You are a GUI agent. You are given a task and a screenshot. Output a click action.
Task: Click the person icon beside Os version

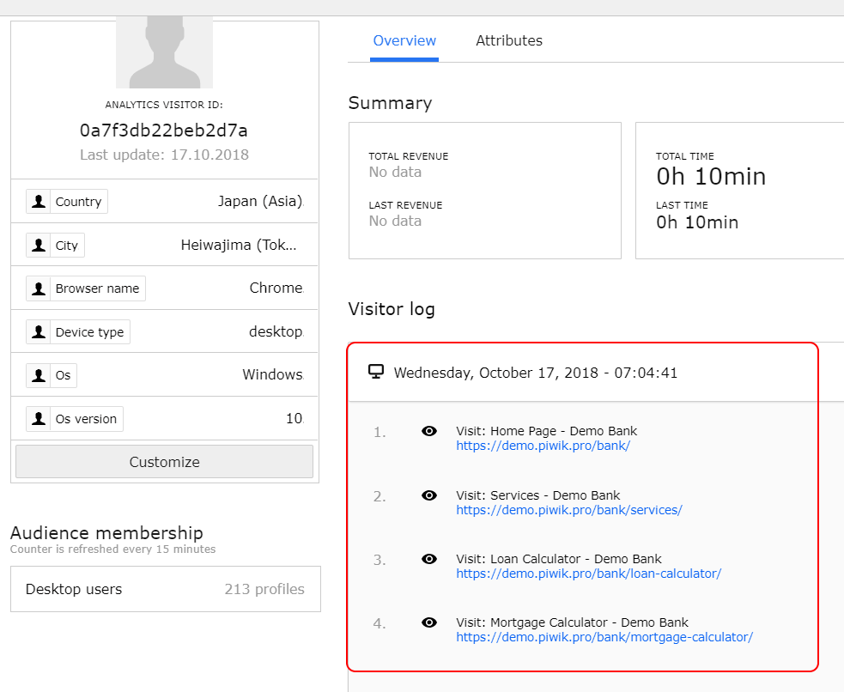point(39,419)
